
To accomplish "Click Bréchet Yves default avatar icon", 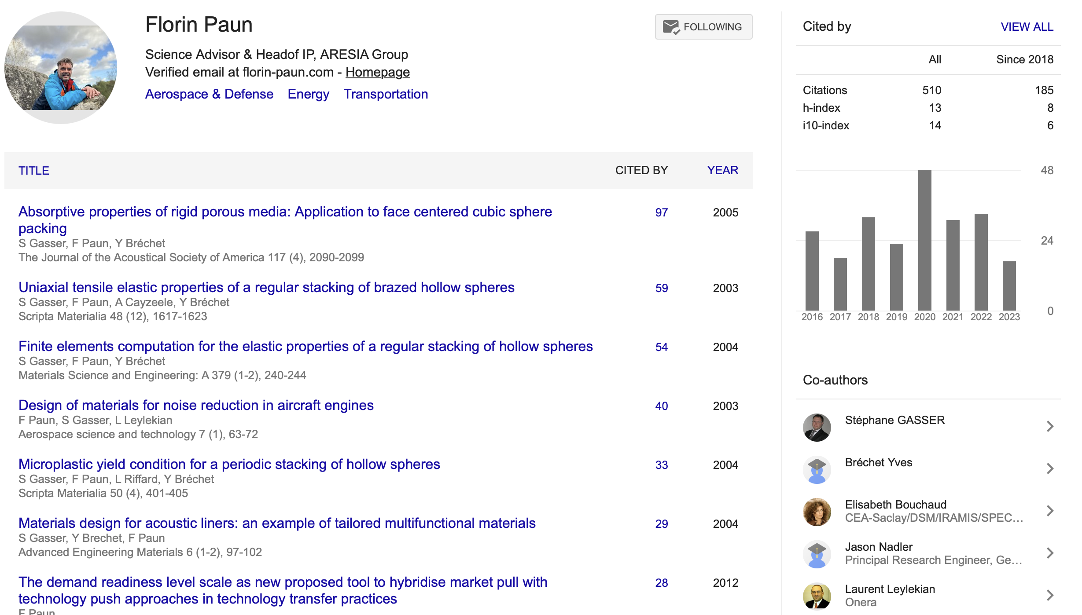I will coord(817,469).
